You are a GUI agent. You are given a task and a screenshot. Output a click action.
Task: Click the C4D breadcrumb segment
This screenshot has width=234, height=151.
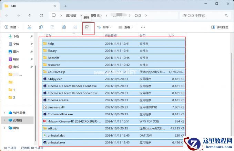(138, 15)
